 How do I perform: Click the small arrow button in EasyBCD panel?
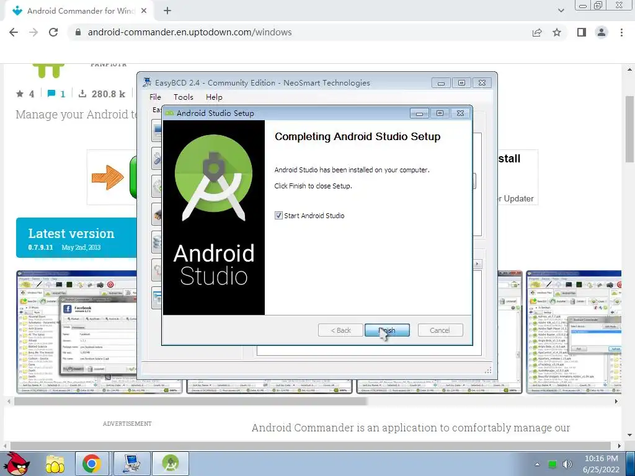[x=477, y=264]
